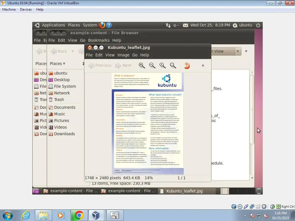Screen dimensions: 295x221
Task: Select Downloads in the Places sidebar
Action: tap(65, 134)
